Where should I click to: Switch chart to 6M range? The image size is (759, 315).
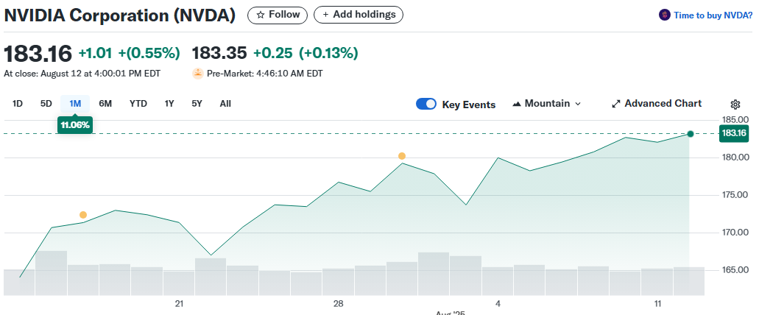(105, 104)
